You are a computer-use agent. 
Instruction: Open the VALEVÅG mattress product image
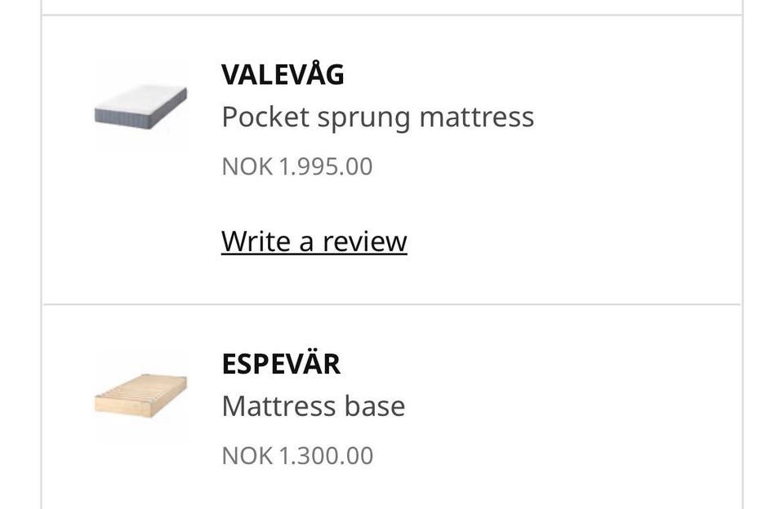pos(140,106)
